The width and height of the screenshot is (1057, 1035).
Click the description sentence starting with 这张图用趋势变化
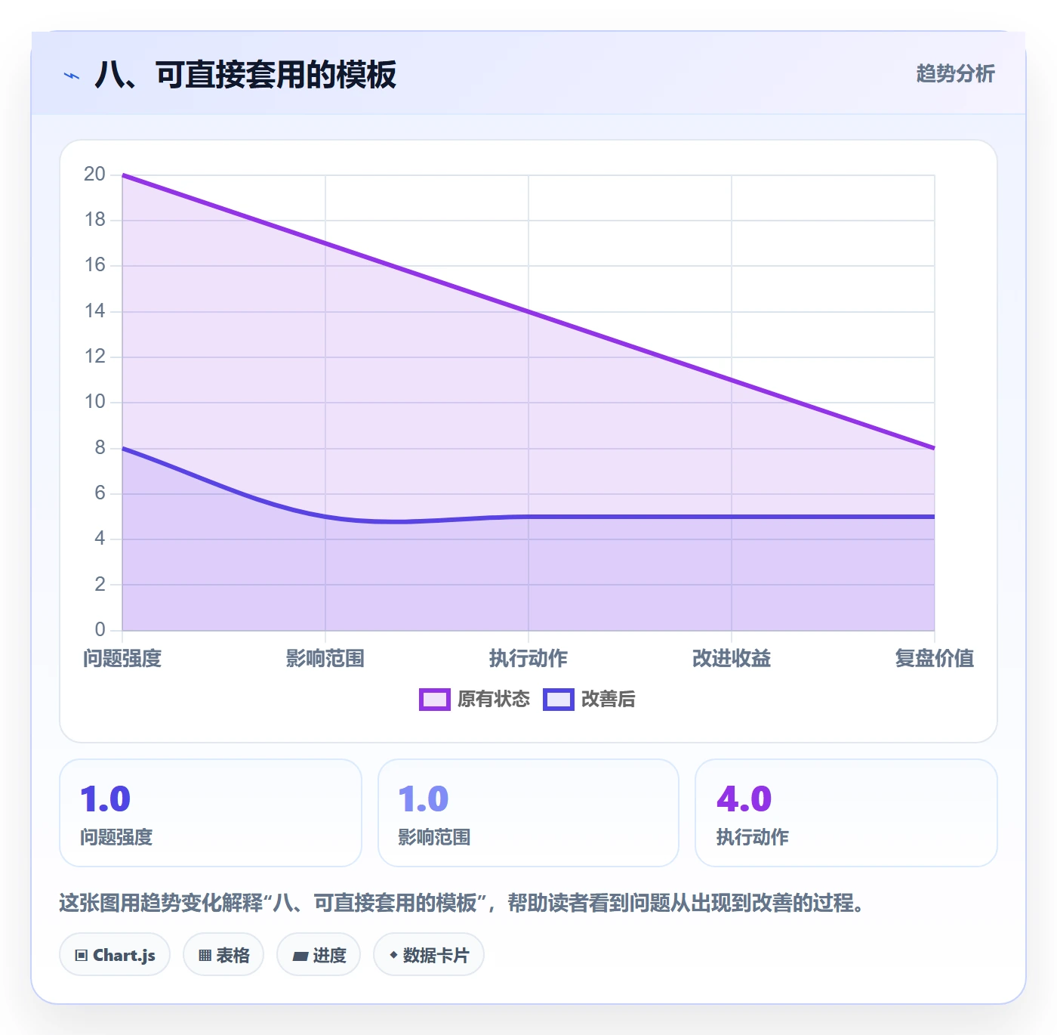(x=462, y=903)
